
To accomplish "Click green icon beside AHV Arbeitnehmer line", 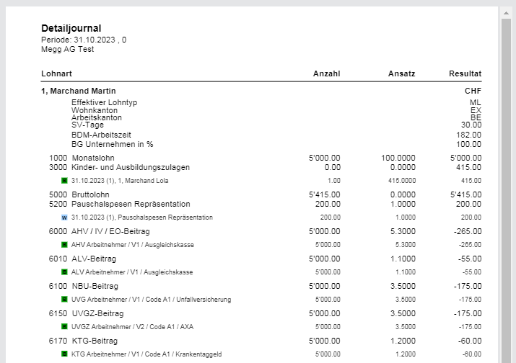I will click(x=64, y=245).
